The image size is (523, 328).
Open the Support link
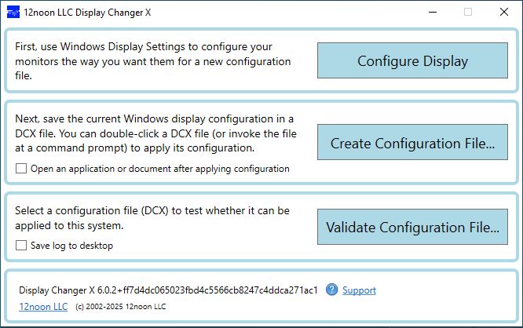coord(359,290)
